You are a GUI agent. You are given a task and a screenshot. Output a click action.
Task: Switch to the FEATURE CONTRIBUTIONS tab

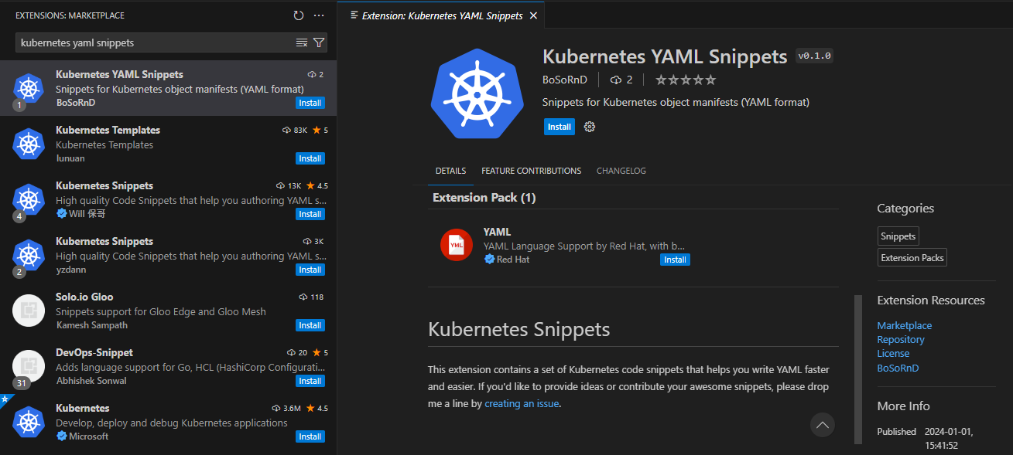(532, 171)
